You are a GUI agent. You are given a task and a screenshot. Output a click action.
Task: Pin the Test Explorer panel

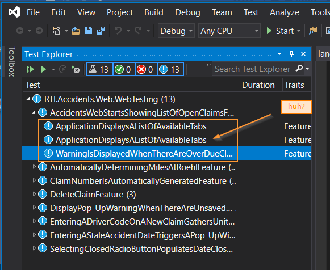pyautogui.click(x=291, y=54)
